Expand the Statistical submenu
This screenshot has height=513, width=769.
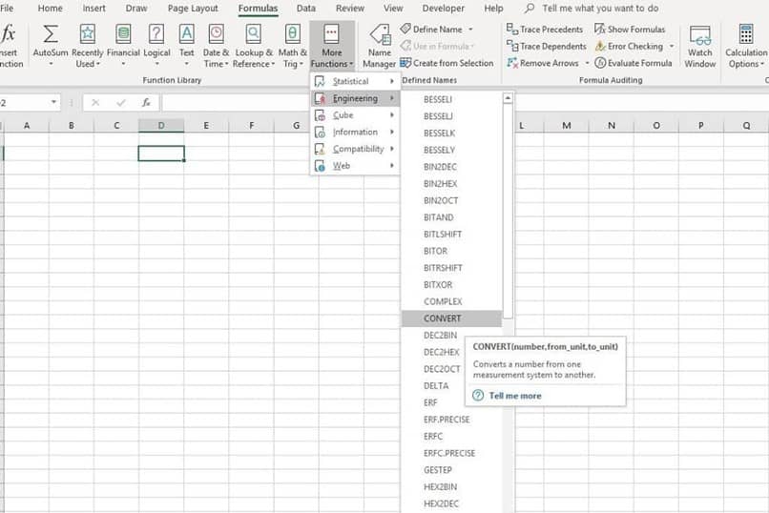point(355,81)
